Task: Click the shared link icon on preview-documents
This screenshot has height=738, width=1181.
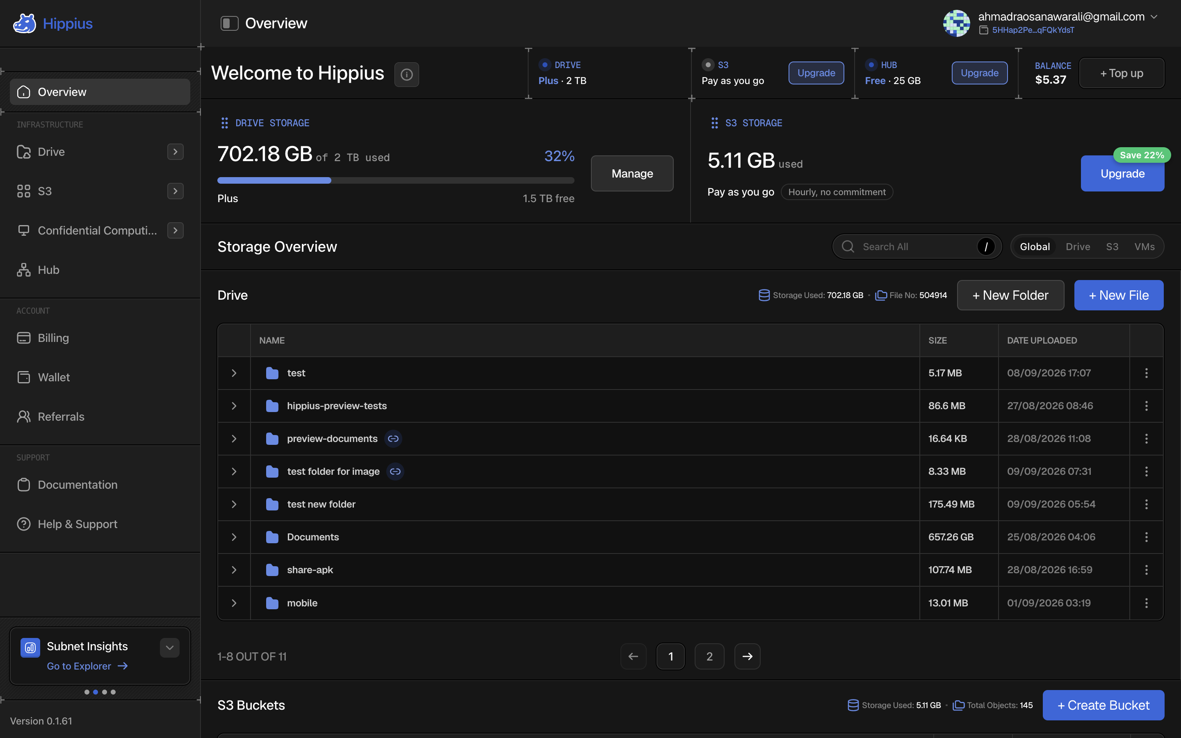Action: [x=393, y=439]
